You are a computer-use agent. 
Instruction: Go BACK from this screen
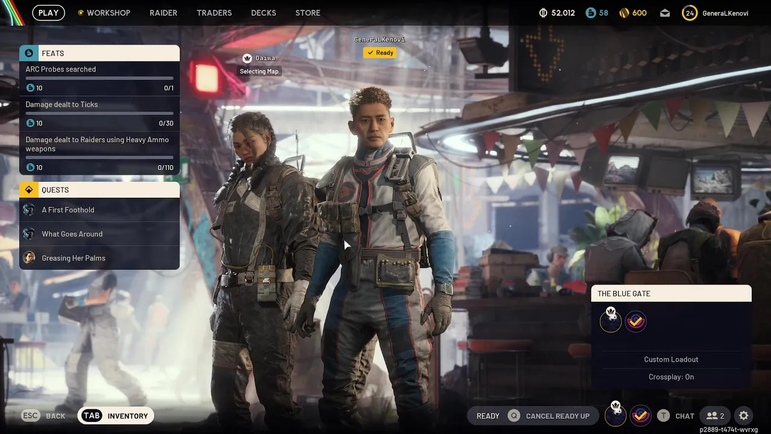point(55,416)
